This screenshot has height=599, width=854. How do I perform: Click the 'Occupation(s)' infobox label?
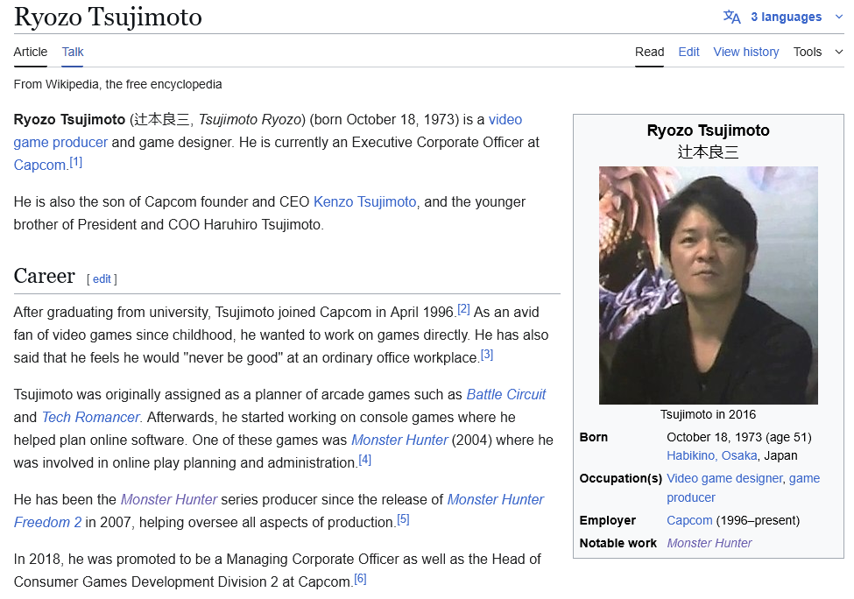coord(620,478)
